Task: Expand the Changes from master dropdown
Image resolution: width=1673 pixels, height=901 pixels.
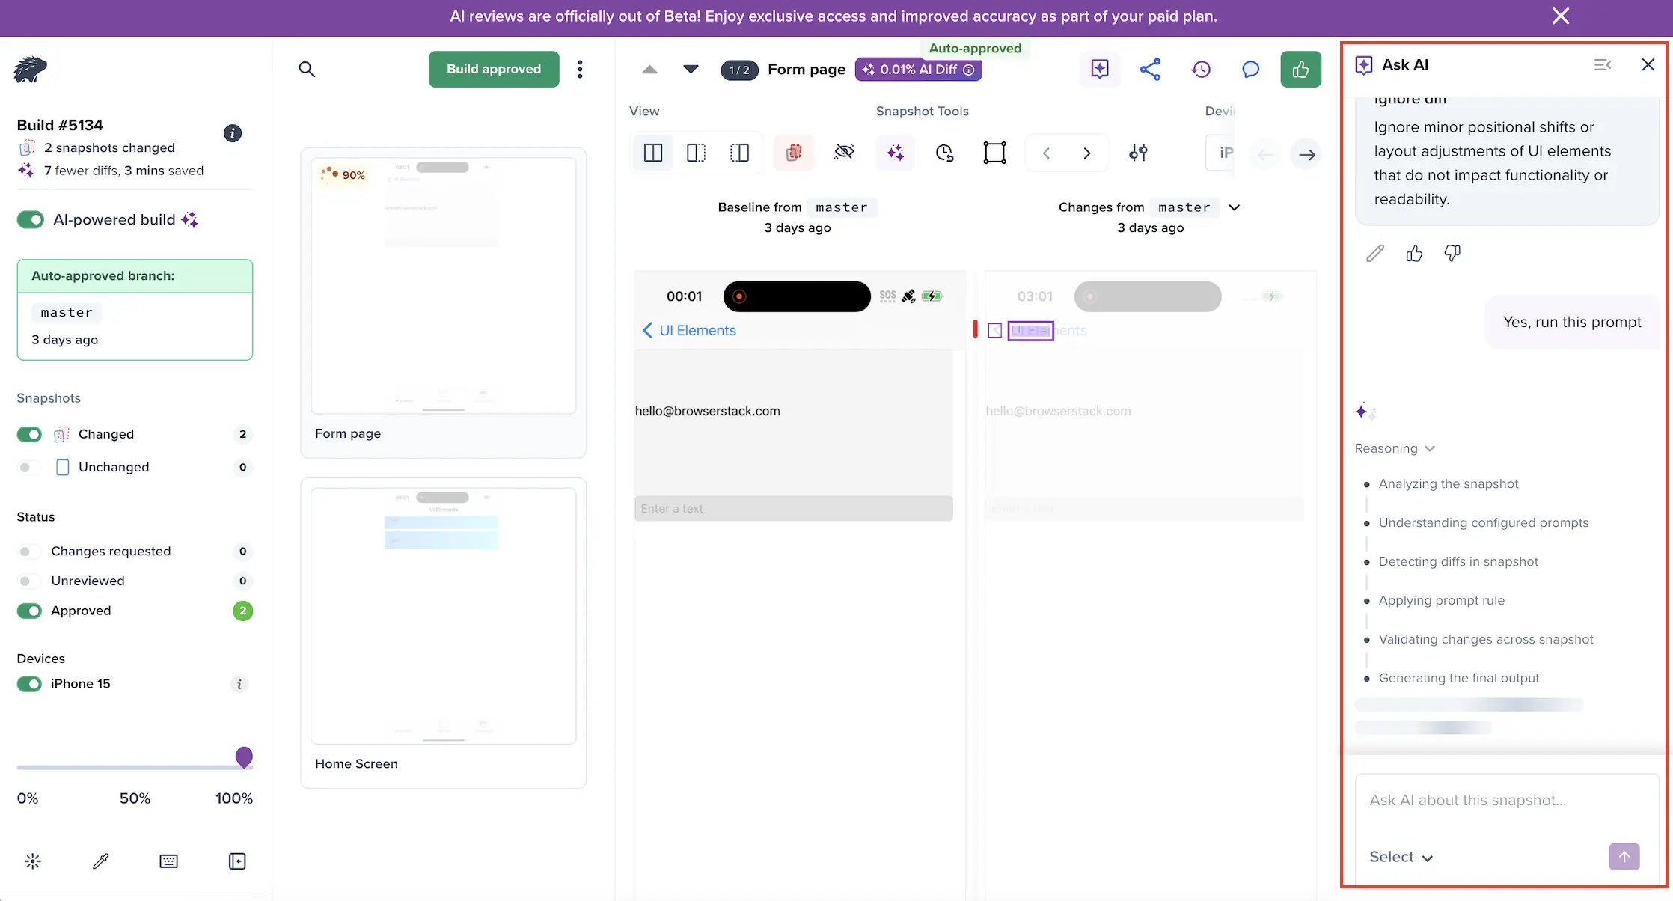Action: click(x=1235, y=207)
